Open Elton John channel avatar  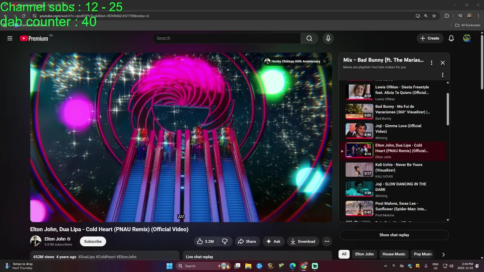pos(36,241)
